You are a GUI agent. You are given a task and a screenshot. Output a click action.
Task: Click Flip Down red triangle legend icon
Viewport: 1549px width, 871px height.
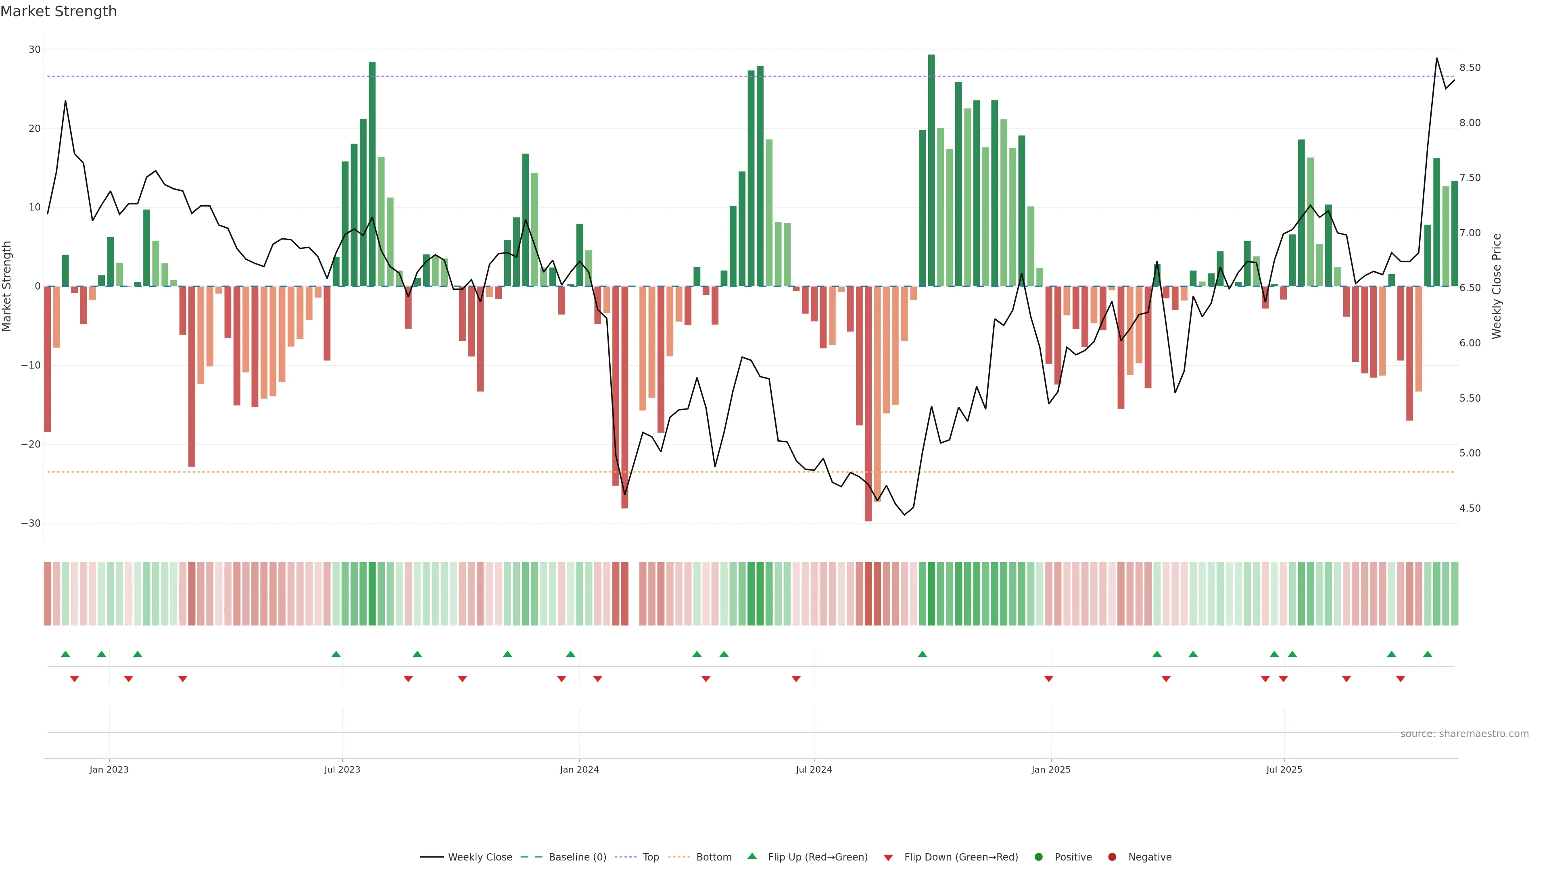pos(888,858)
